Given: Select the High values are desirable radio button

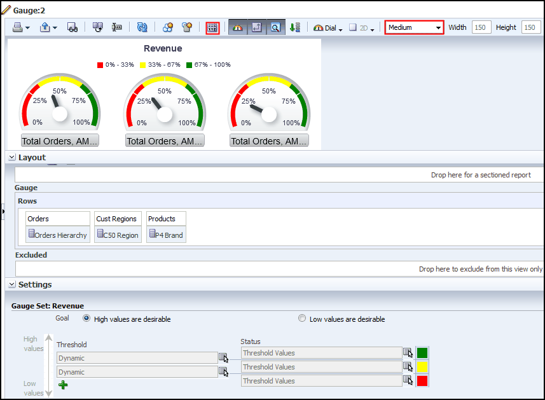Looking at the screenshot, I should pos(86,319).
